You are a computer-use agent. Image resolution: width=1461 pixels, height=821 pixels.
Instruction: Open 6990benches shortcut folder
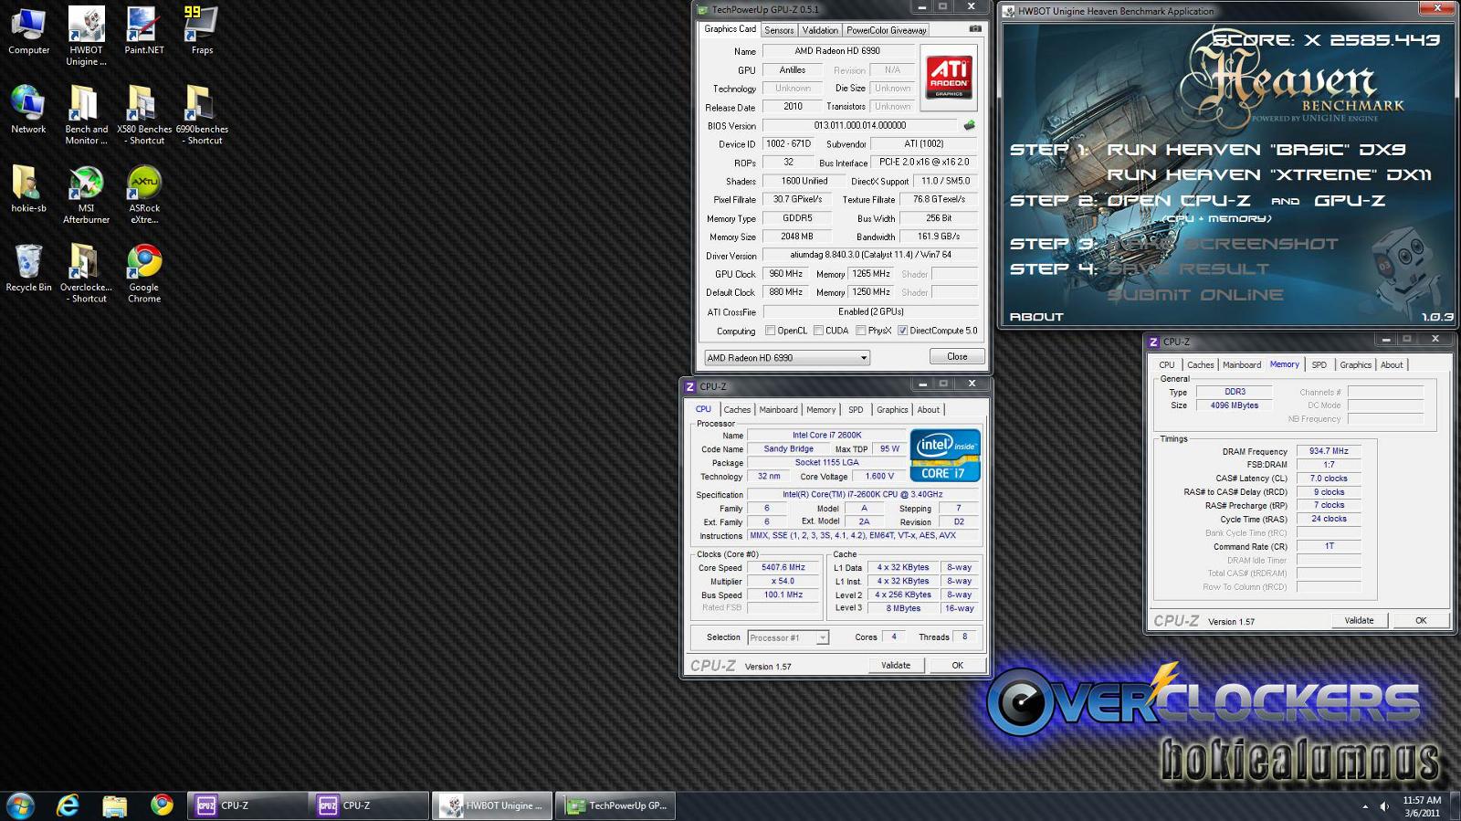point(202,115)
